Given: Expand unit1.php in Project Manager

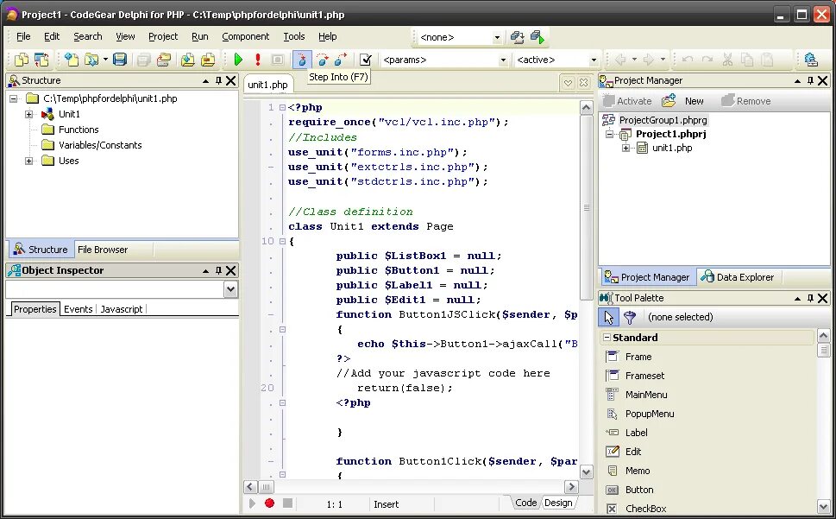Looking at the screenshot, I should click(626, 148).
